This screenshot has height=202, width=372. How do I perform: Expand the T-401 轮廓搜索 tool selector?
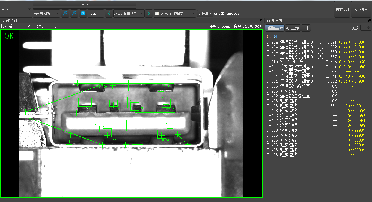(x=129, y=14)
